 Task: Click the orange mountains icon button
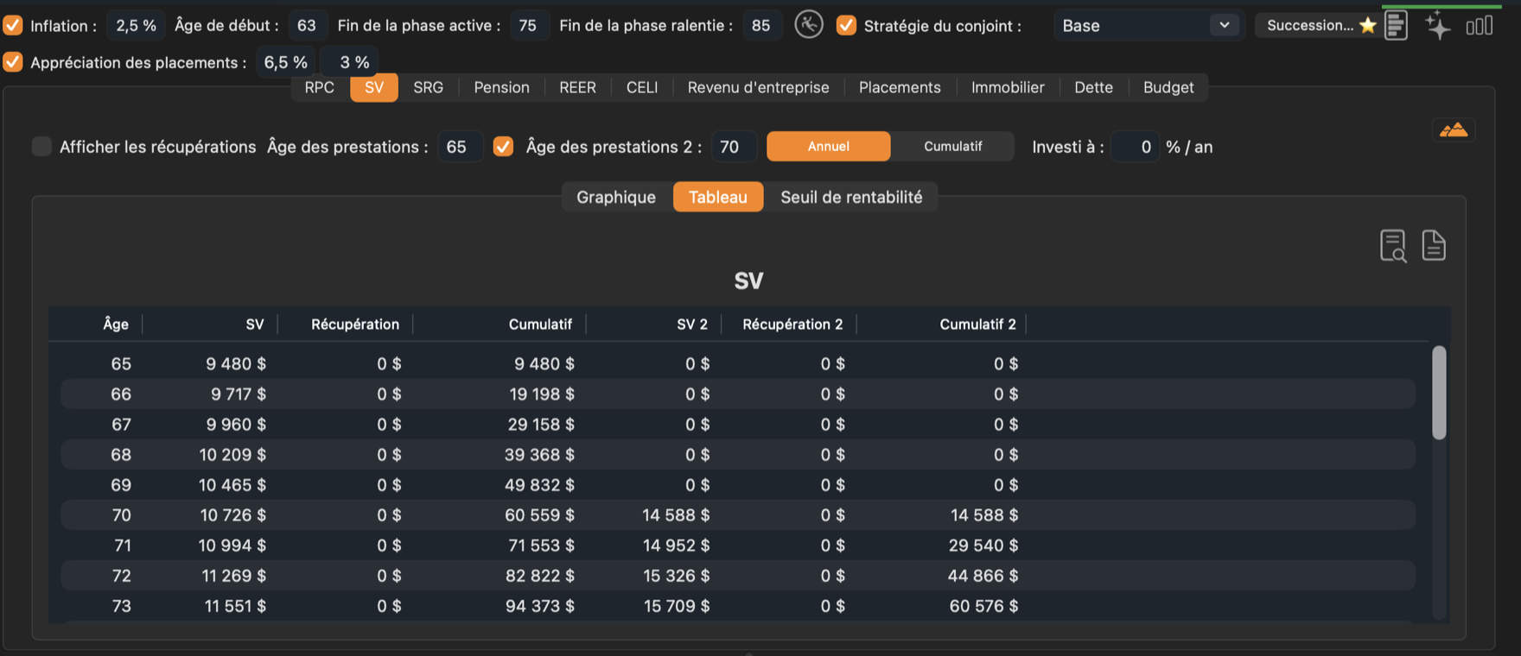(1454, 130)
